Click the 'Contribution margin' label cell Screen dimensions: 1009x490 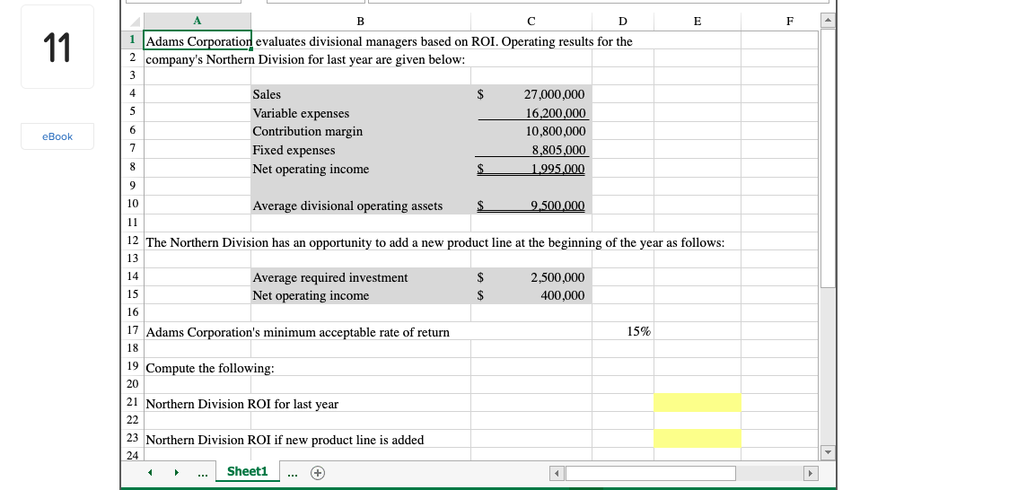click(360, 131)
